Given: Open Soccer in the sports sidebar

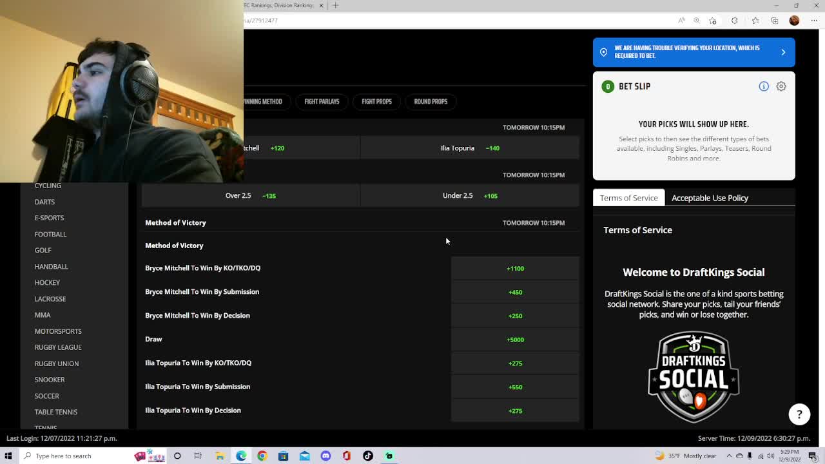Looking at the screenshot, I should [46, 396].
